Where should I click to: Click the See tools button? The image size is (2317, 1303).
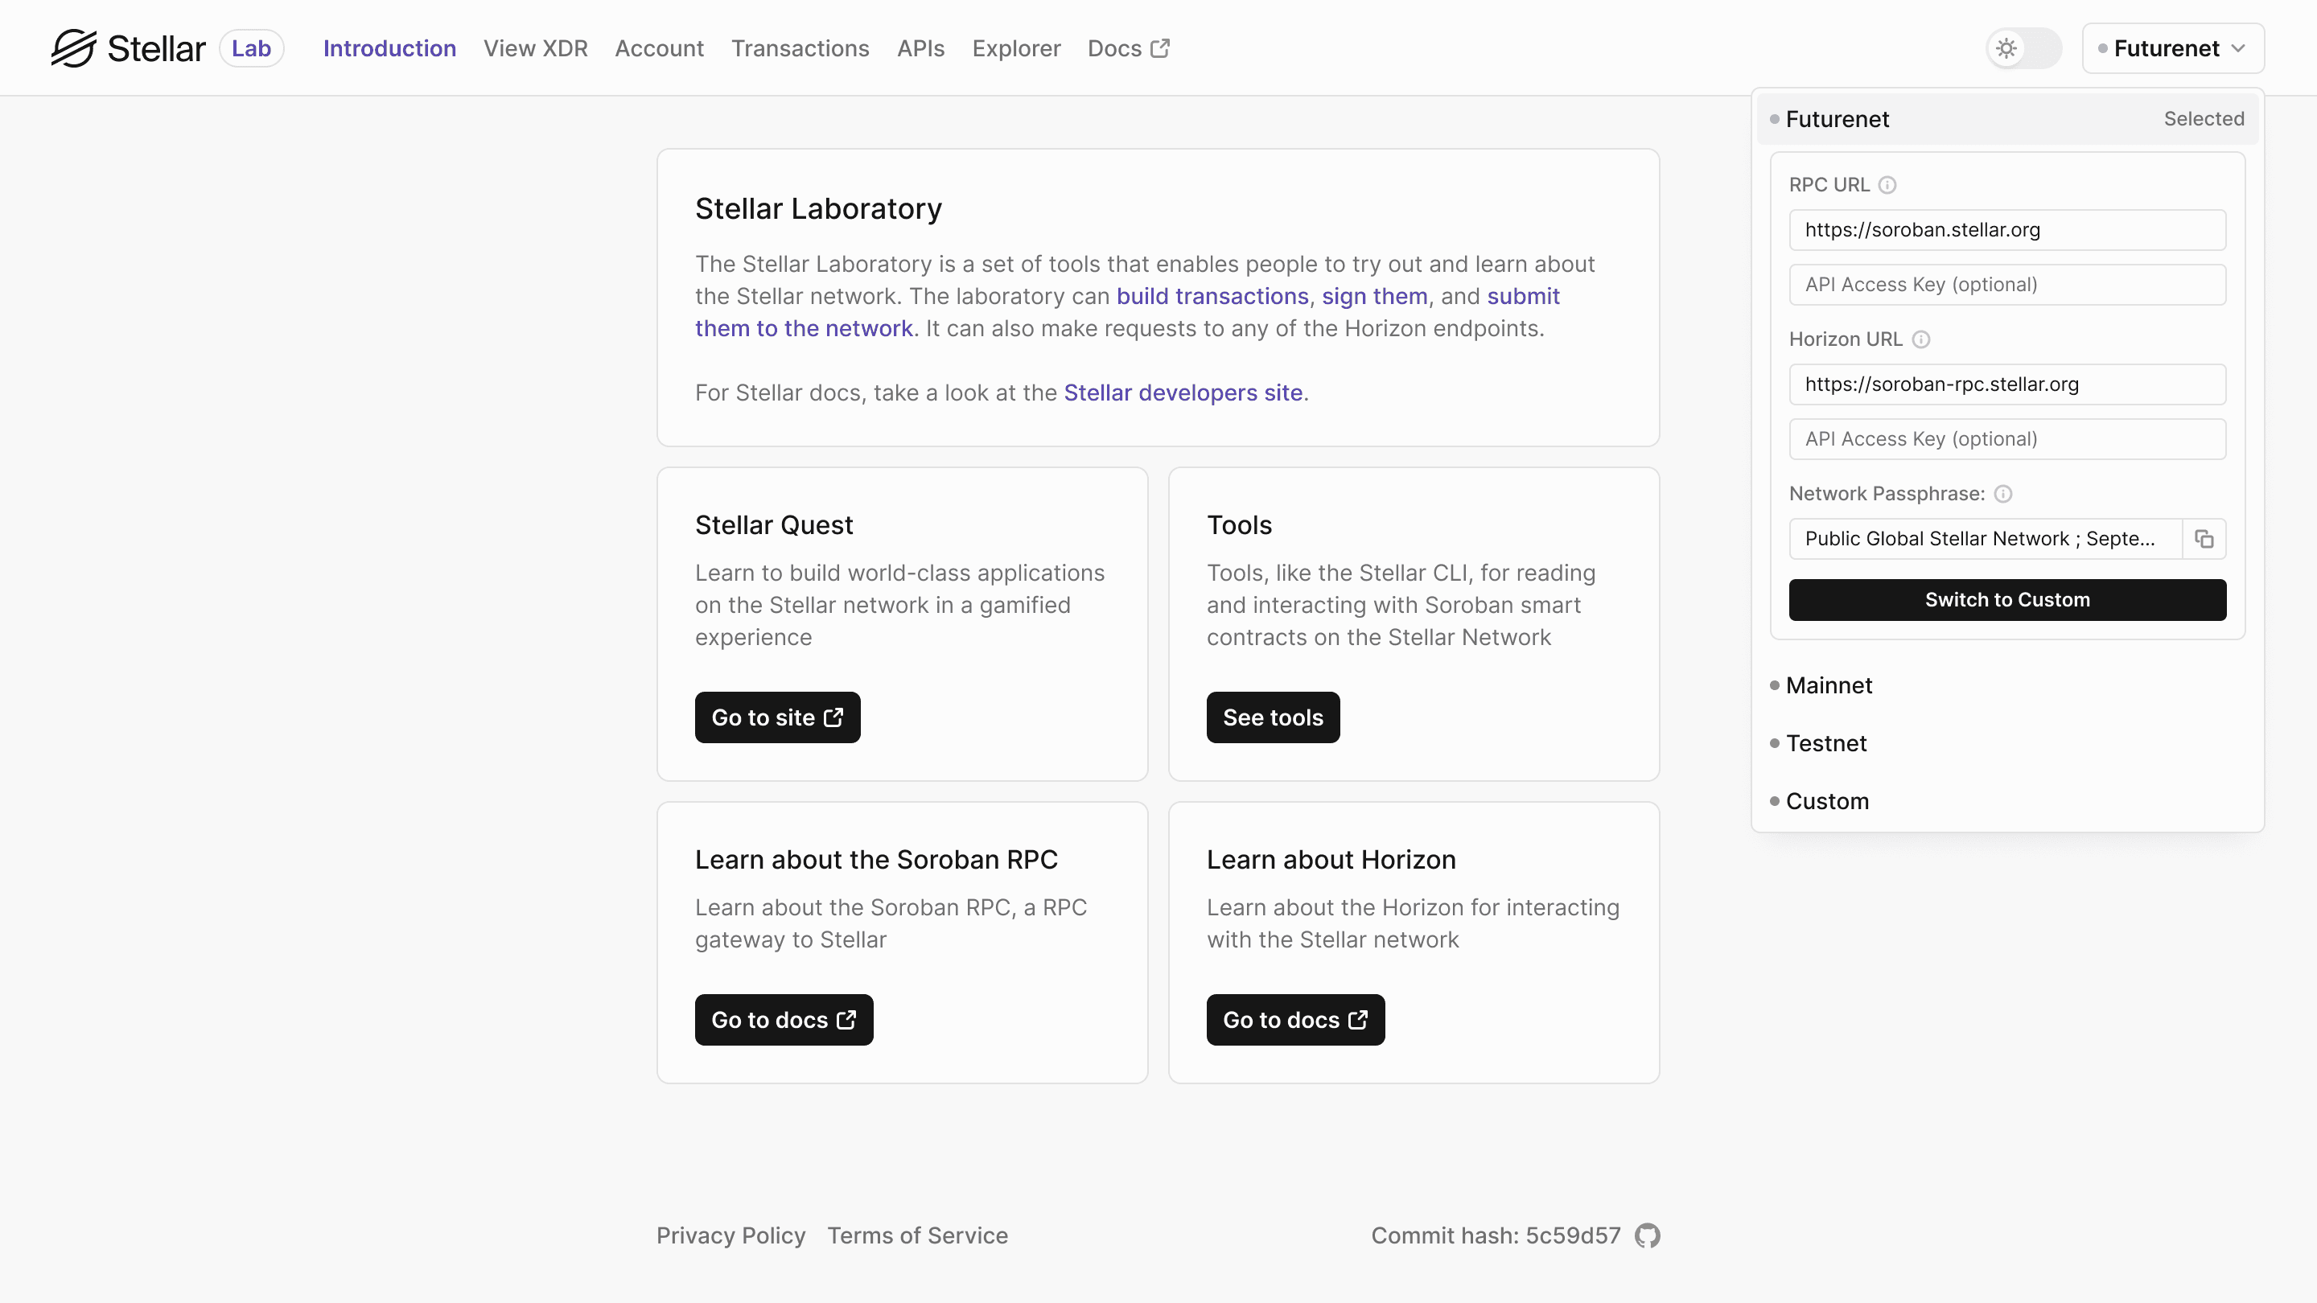[x=1274, y=717]
